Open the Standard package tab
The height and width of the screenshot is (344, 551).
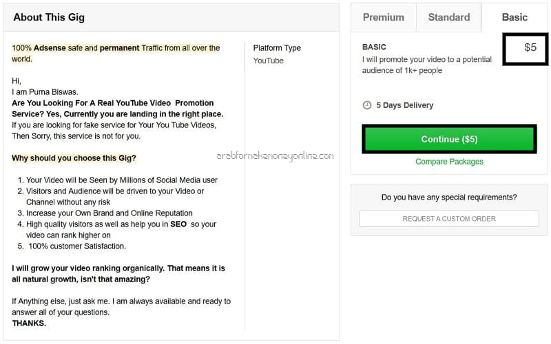pyautogui.click(x=449, y=17)
